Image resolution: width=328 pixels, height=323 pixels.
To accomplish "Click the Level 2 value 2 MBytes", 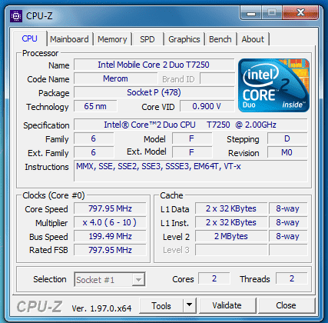I will pos(231,236).
